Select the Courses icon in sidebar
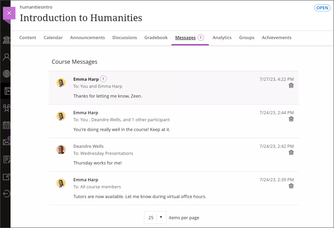Viewport: 334px width, 228px height. point(6,91)
